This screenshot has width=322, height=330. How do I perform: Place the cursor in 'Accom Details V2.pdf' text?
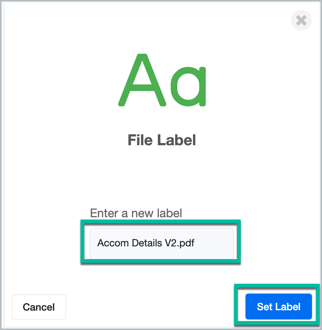146,243
